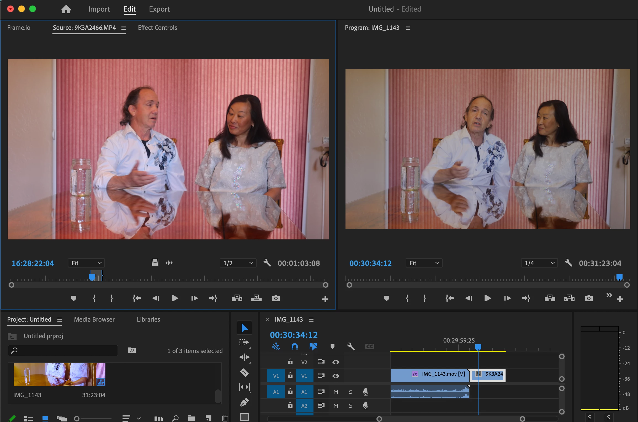Open Source panel hamburger menu
The width and height of the screenshot is (638, 422).
click(124, 28)
